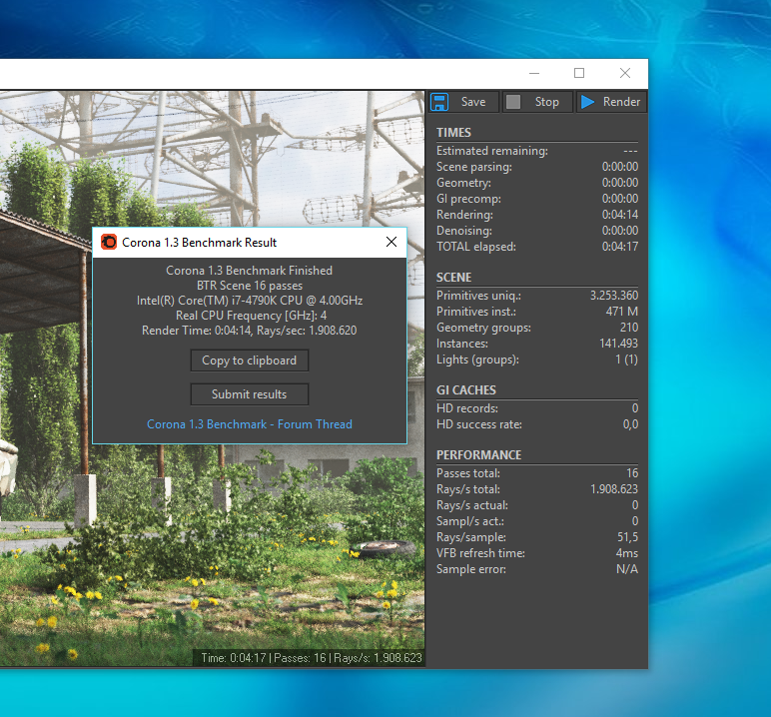Click the Denoising time value 0:00:00

click(620, 231)
